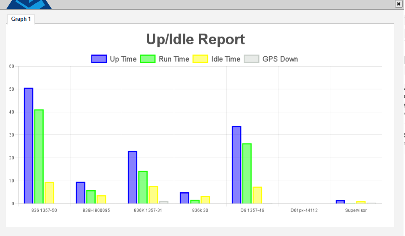Click the 0 value on the y-axis
Image resolution: width=405 pixels, height=236 pixels.
[x=13, y=204]
